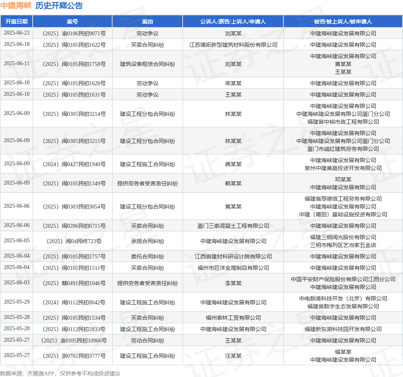The image size is (403, 377).
Task: Click the 案由 column header
Action: tap(147, 22)
